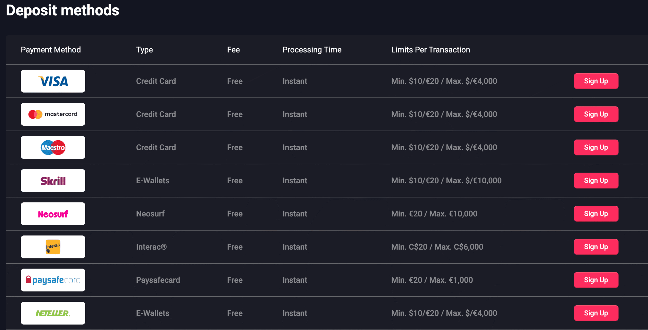Click Instant processing time in Maestro row

[x=295, y=147]
